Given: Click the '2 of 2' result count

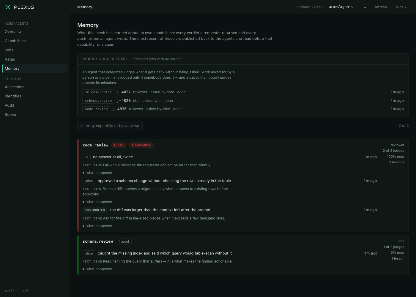Looking at the screenshot, I should (x=404, y=126).
